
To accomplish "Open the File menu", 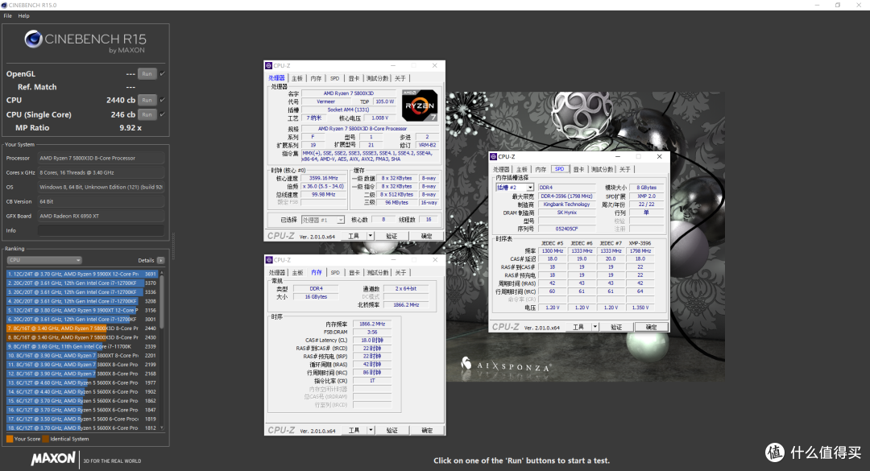I will click(x=8, y=16).
